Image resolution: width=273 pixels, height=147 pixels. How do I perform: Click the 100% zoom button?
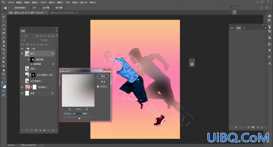34,8
